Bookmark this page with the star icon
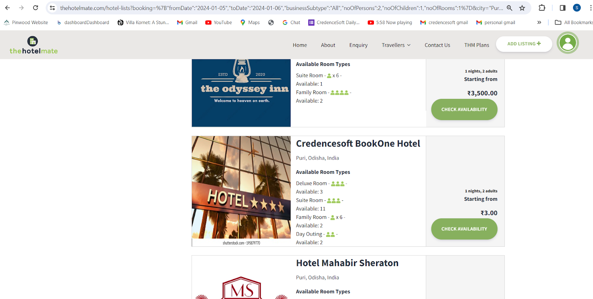The width and height of the screenshot is (593, 299). coord(522,8)
